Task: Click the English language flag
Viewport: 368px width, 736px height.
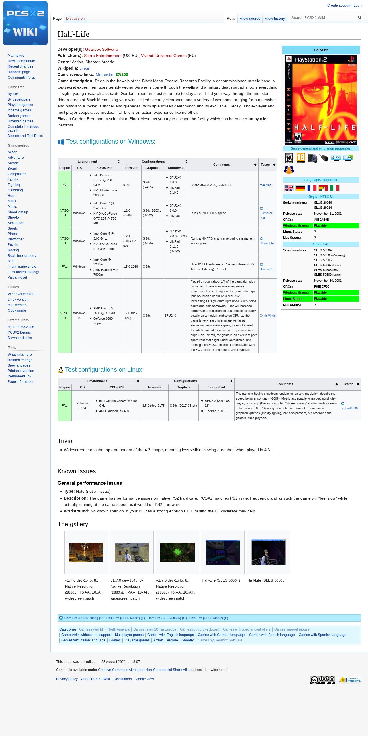Action: coord(289,188)
